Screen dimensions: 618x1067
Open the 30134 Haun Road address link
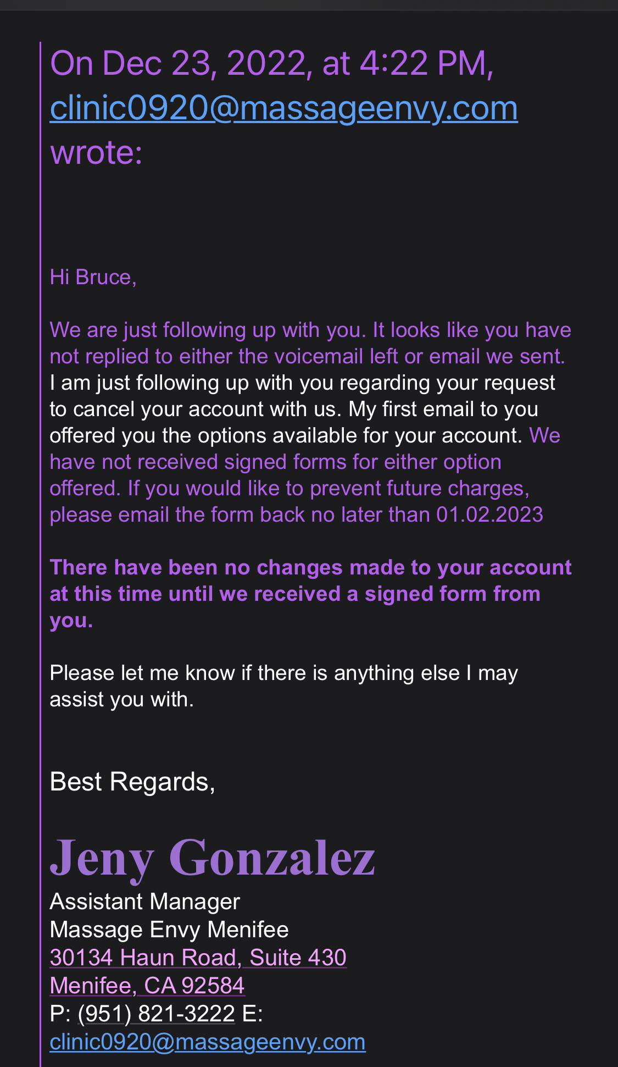[x=198, y=958]
